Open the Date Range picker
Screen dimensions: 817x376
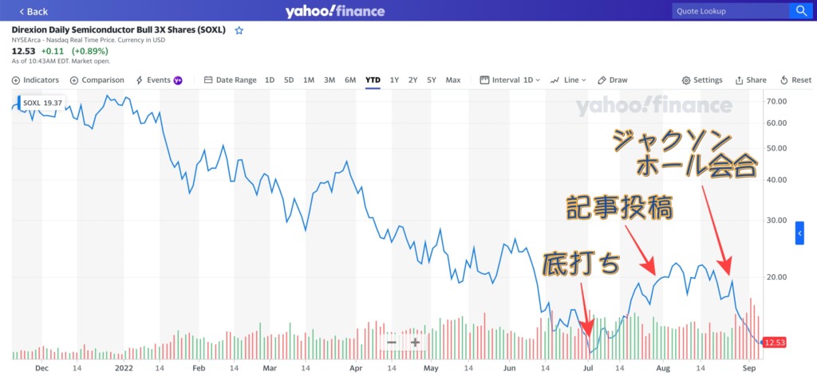tap(231, 80)
